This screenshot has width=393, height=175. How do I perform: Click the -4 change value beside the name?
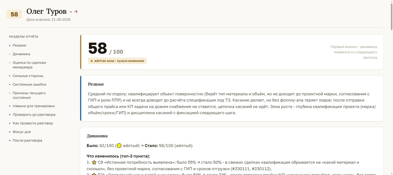coord(75,12)
